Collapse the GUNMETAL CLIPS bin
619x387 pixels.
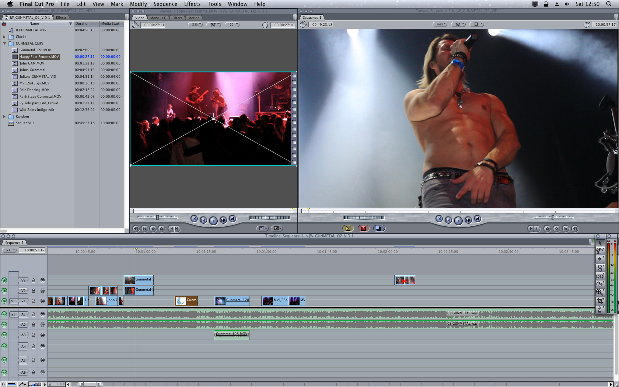coord(4,43)
